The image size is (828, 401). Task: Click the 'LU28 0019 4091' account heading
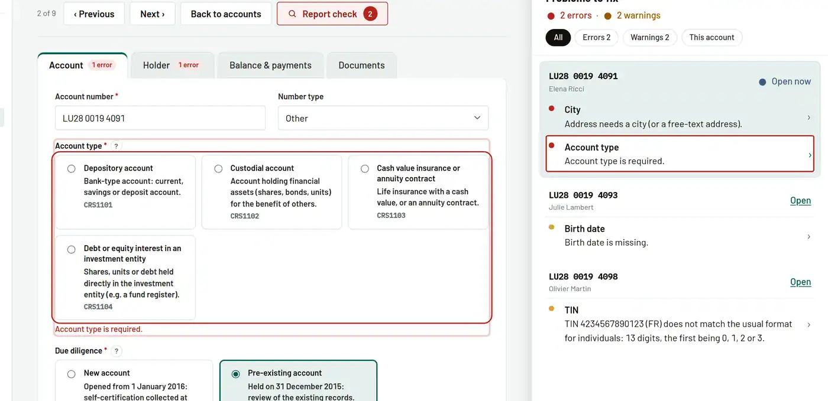[x=583, y=76]
